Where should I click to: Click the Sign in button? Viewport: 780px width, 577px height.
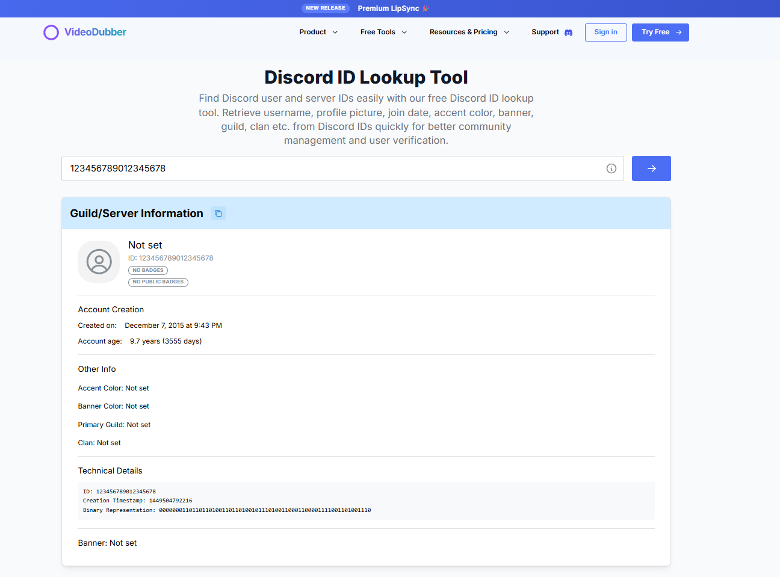[x=605, y=32]
